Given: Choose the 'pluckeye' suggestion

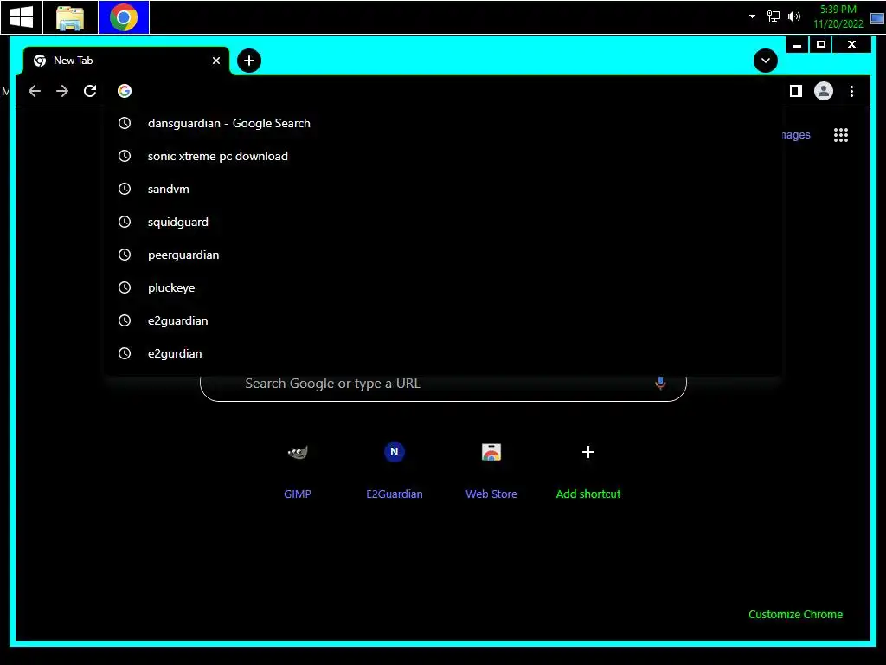Looking at the screenshot, I should click(x=443, y=287).
